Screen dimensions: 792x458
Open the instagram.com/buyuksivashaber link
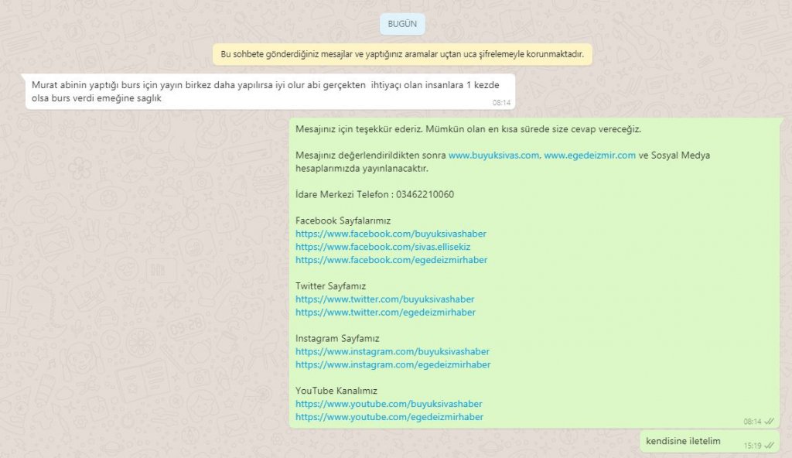pyautogui.click(x=392, y=352)
